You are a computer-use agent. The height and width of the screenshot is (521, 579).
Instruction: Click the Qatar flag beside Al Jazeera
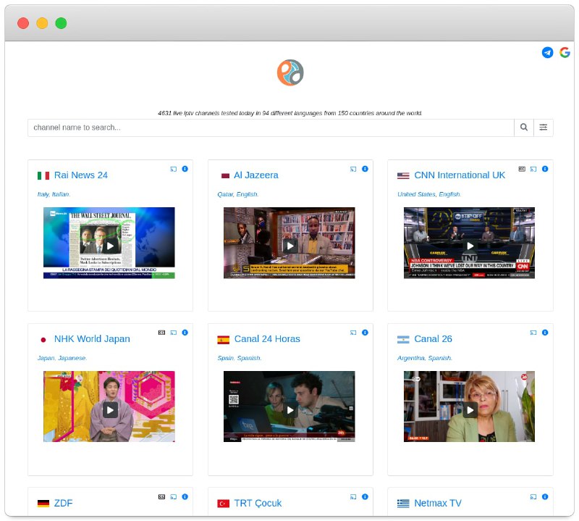(x=225, y=175)
